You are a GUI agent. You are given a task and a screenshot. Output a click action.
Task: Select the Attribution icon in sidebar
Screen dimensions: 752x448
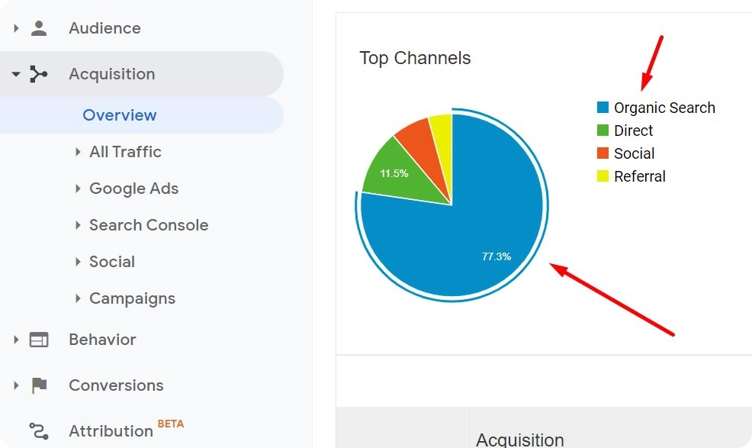coord(39,430)
